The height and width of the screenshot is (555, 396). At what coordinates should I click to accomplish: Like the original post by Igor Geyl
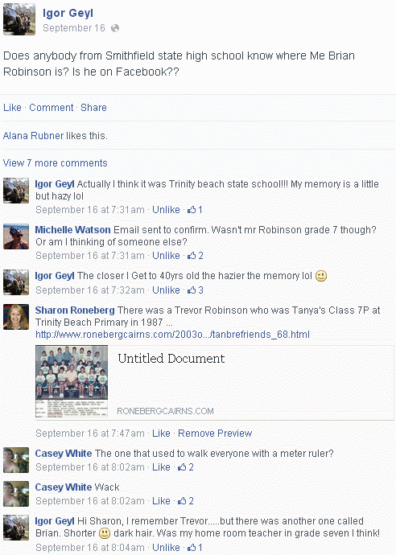pyautogui.click(x=12, y=108)
